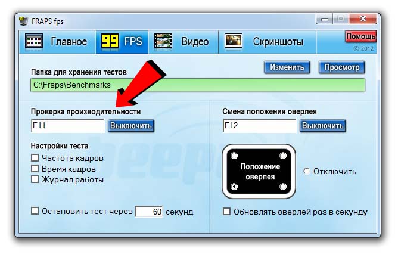Screen dimensions: 395x254
Task: Click the film strip Видео icon
Action: tap(163, 41)
